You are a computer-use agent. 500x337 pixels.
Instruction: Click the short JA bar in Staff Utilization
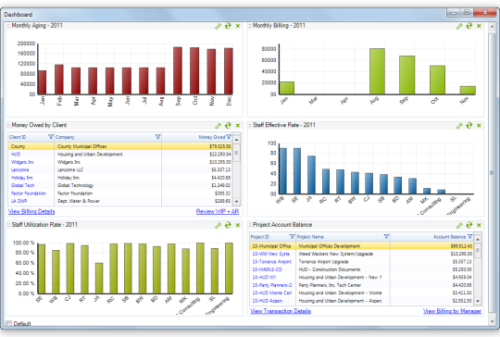pyautogui.click(x=99, y=278)
